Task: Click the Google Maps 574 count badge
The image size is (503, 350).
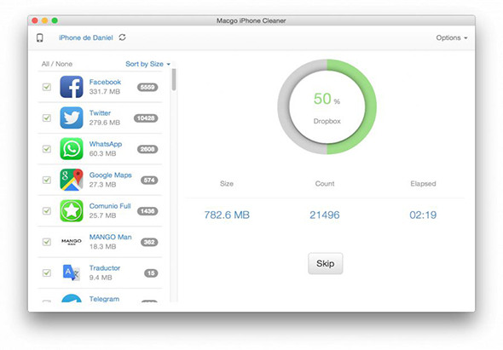Action: click(149, 181)
